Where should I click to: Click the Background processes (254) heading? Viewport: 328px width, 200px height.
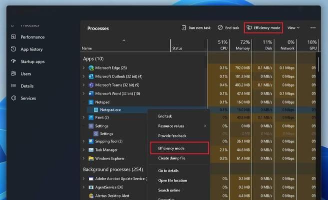coord(113,169)
